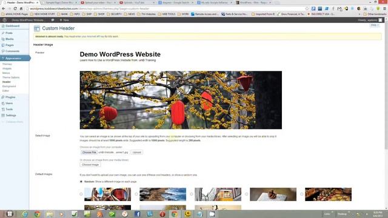The image size is (388, 218).
Task: Click the WordPress logo in admin bar
Action: pyautogui.click(x=4, y=20)
